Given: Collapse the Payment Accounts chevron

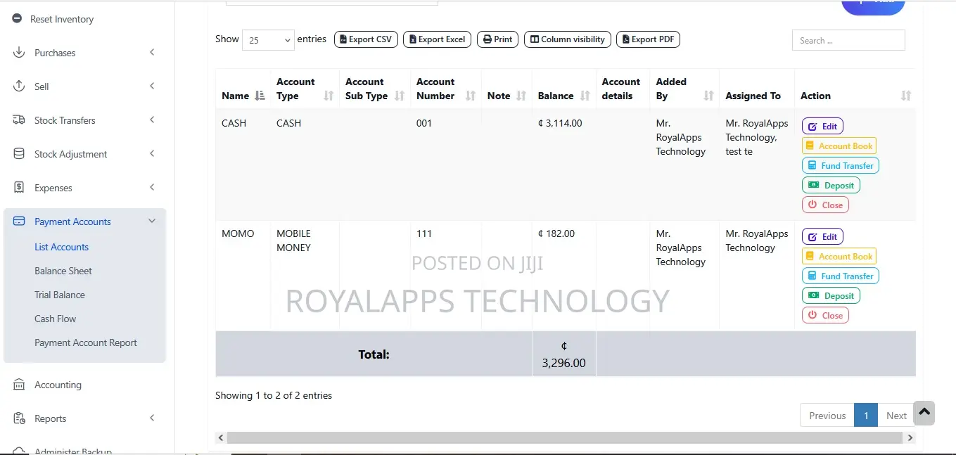Looking at the screenshot, I should click(152, 222).
